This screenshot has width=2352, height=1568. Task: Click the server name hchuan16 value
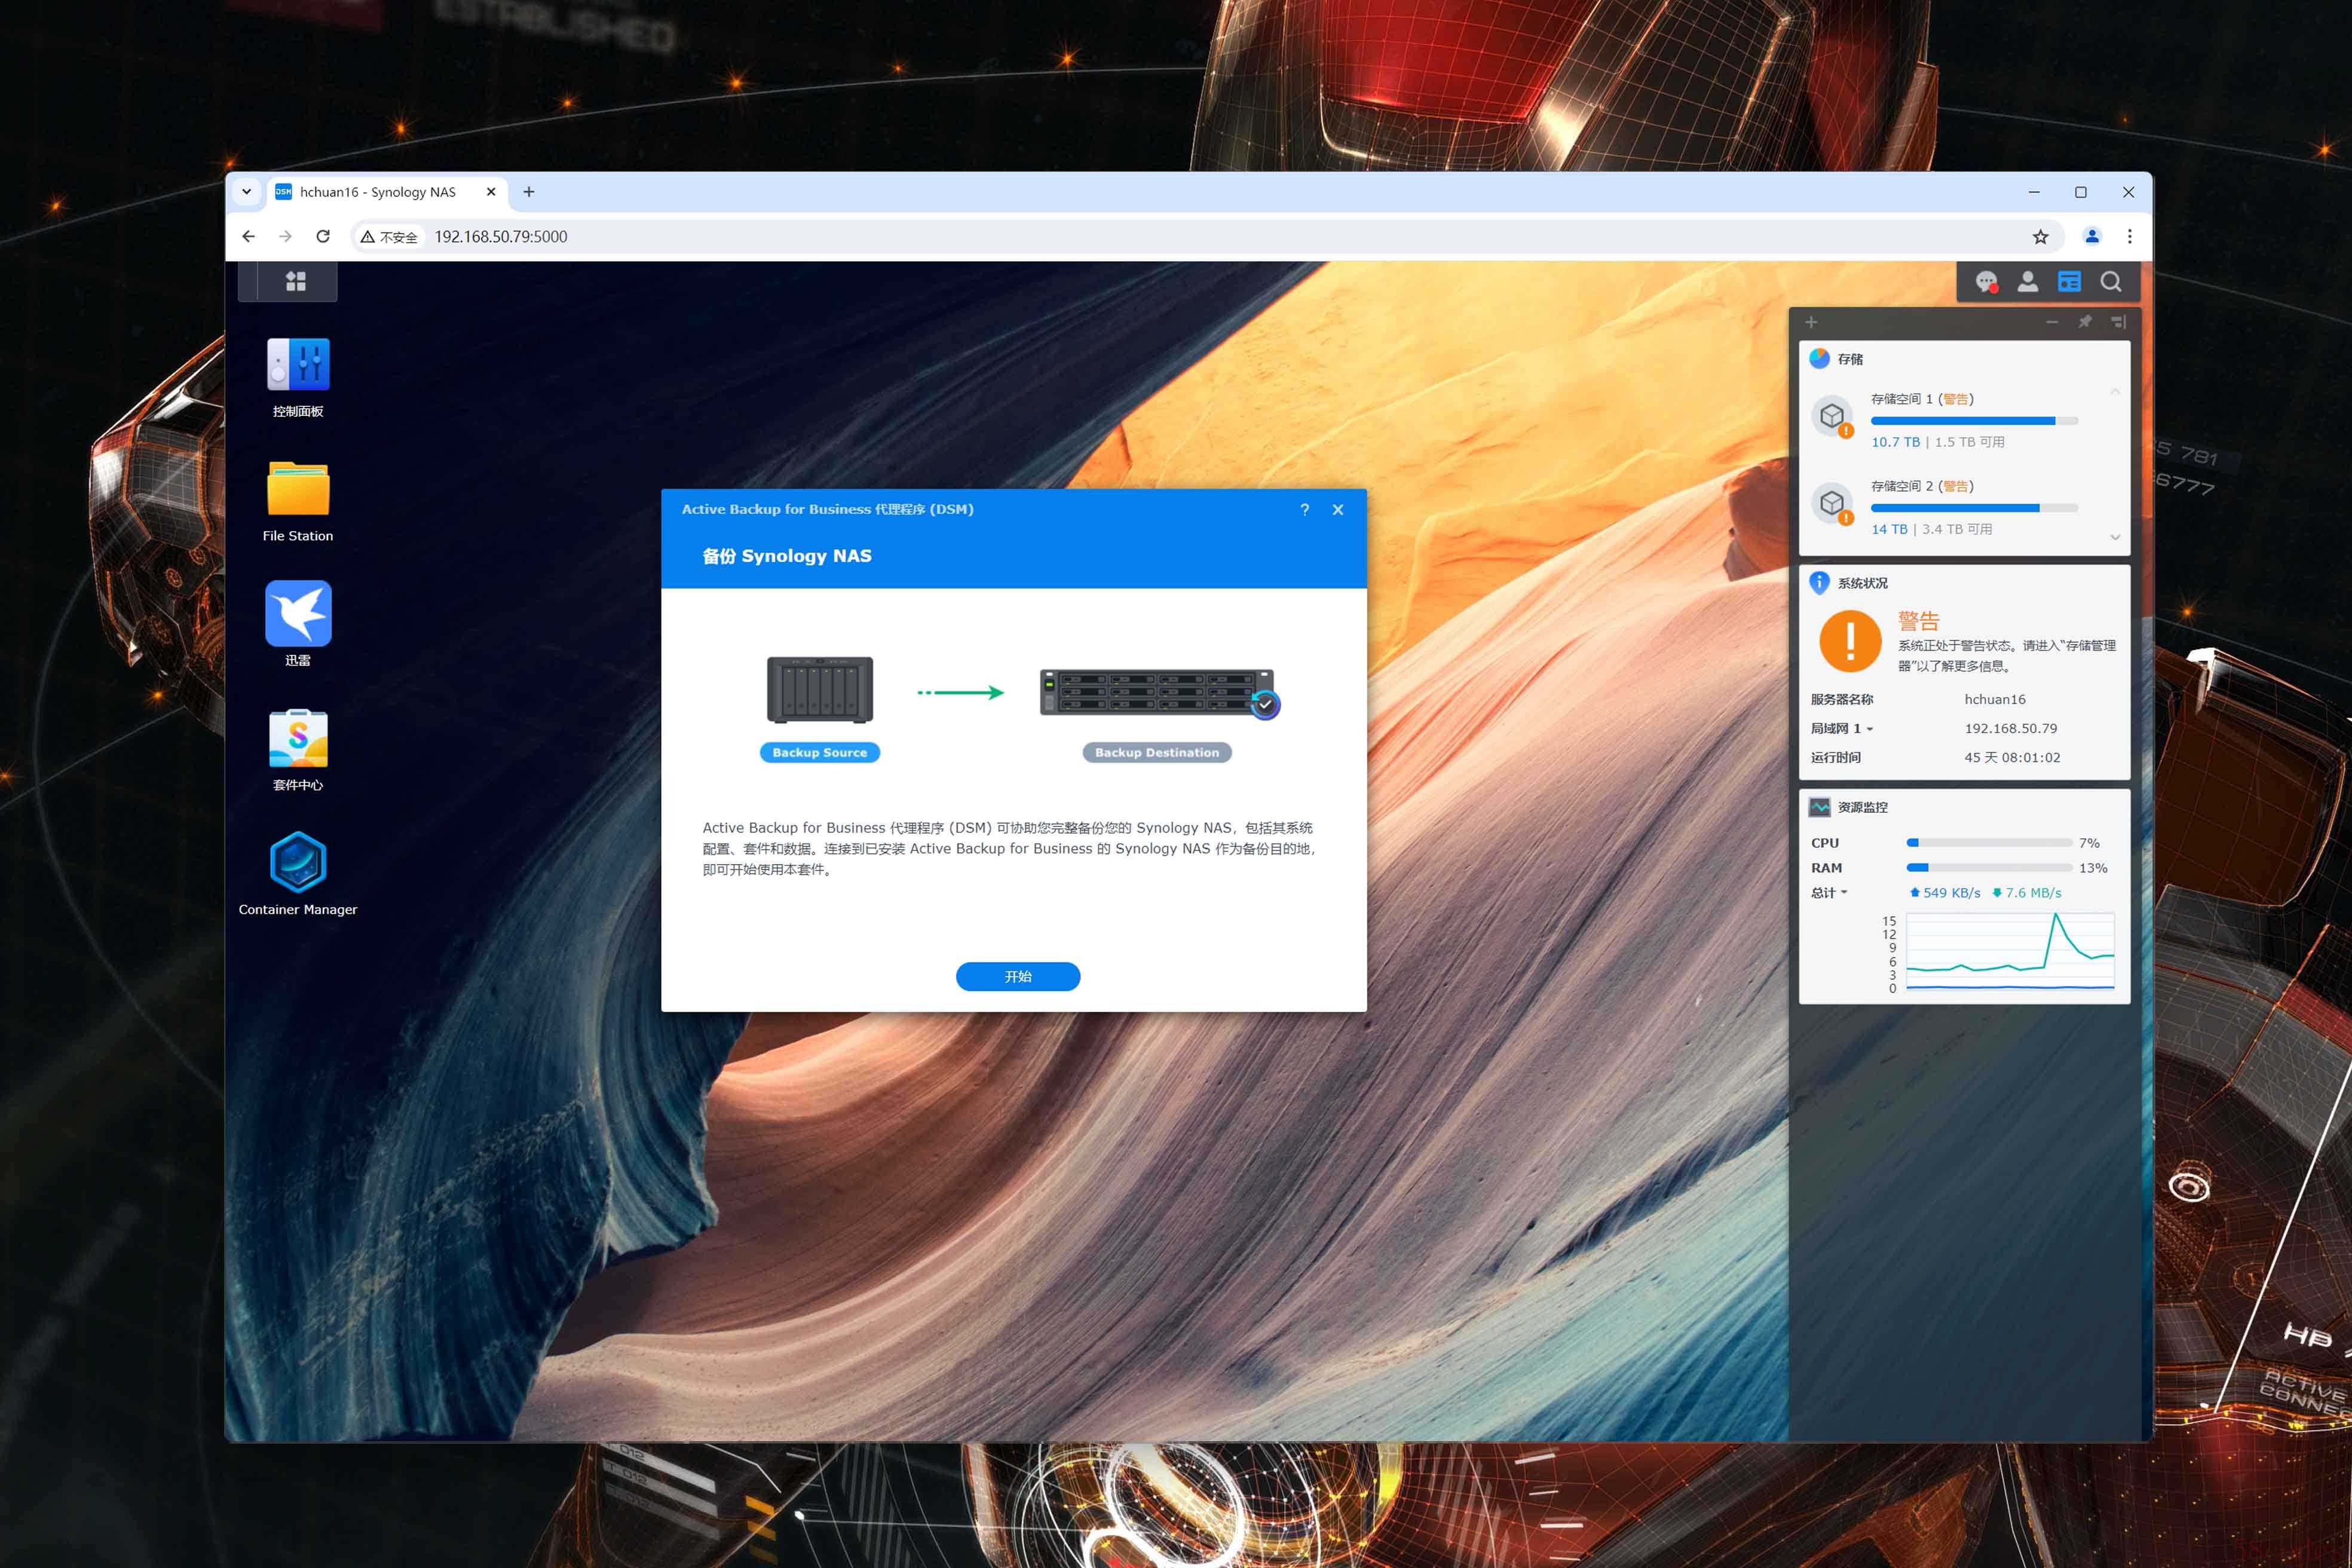pyautogui.click(x=1995, y=700)
